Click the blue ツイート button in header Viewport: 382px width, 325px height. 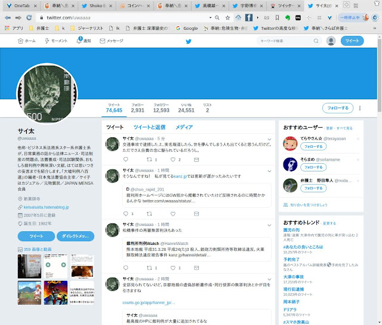click(x=352, y=41)
